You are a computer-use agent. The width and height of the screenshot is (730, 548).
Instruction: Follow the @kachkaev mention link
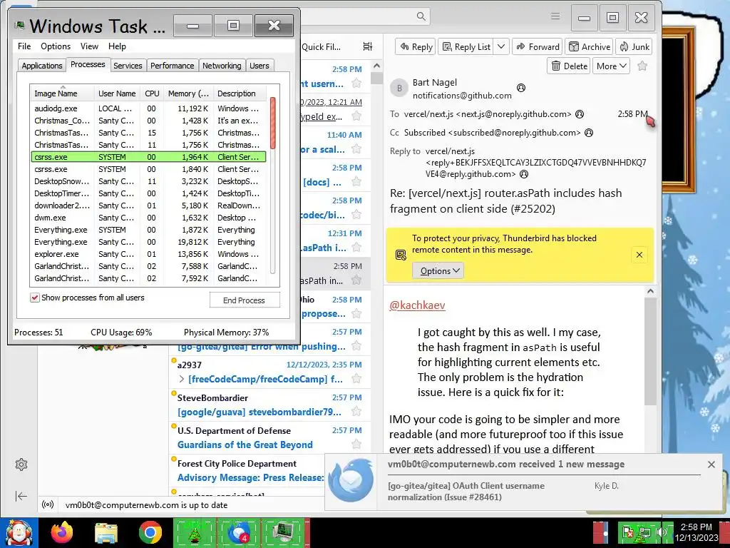point(417,305)
